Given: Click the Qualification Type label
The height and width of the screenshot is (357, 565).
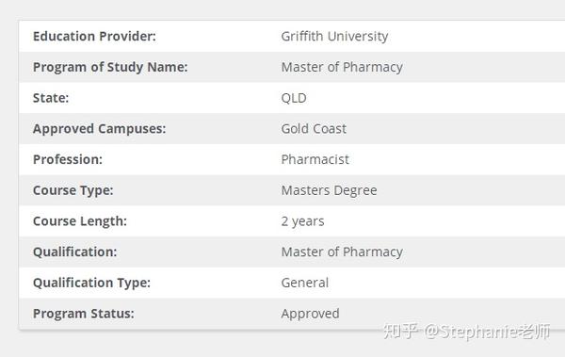Looking at the screenshot, I should [x=91, y=283].
